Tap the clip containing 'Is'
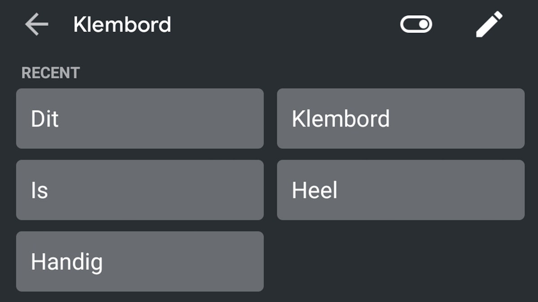Image resolution: width=538 pixels, height=302 pixels. tap(140, 190)
